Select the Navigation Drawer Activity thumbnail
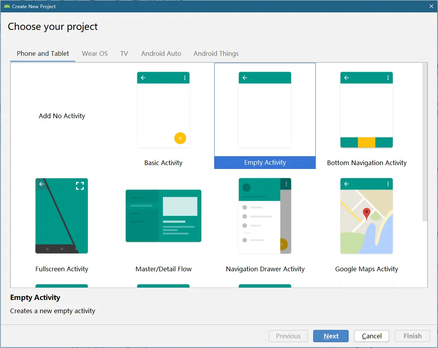438x348 pixels. (265, 216)
